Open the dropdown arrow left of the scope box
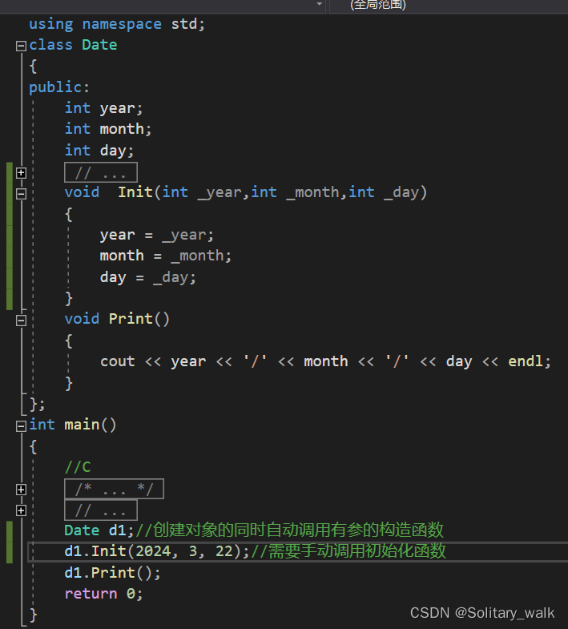568x629 pixels. pos(320,4)
